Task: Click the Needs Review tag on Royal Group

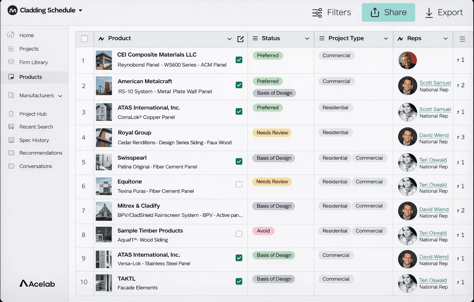Action: pos(272,133)
